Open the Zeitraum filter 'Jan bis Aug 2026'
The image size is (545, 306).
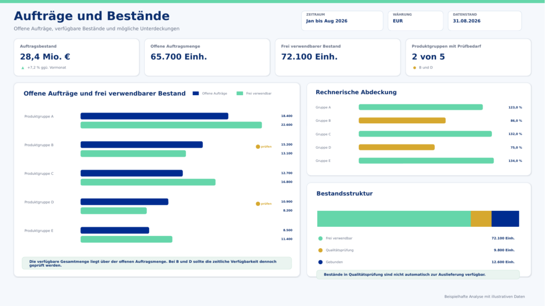pos(342,21)
